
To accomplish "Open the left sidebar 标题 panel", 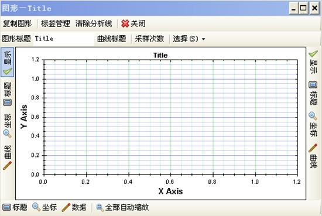I will coord(8,94).
